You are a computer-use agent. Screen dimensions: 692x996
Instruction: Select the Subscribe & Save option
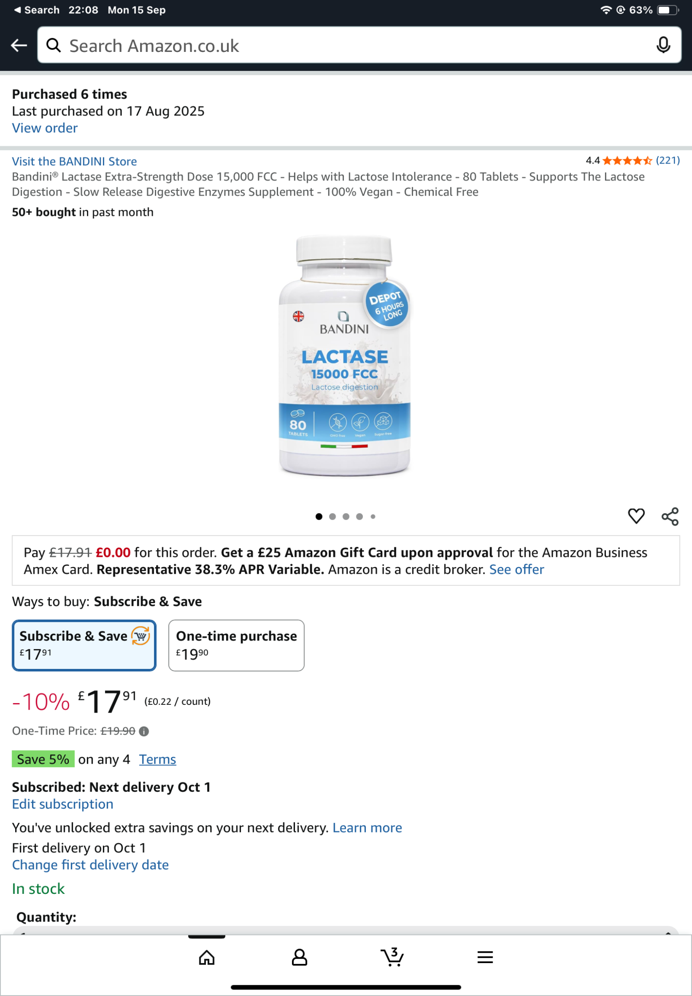[84, 646]
